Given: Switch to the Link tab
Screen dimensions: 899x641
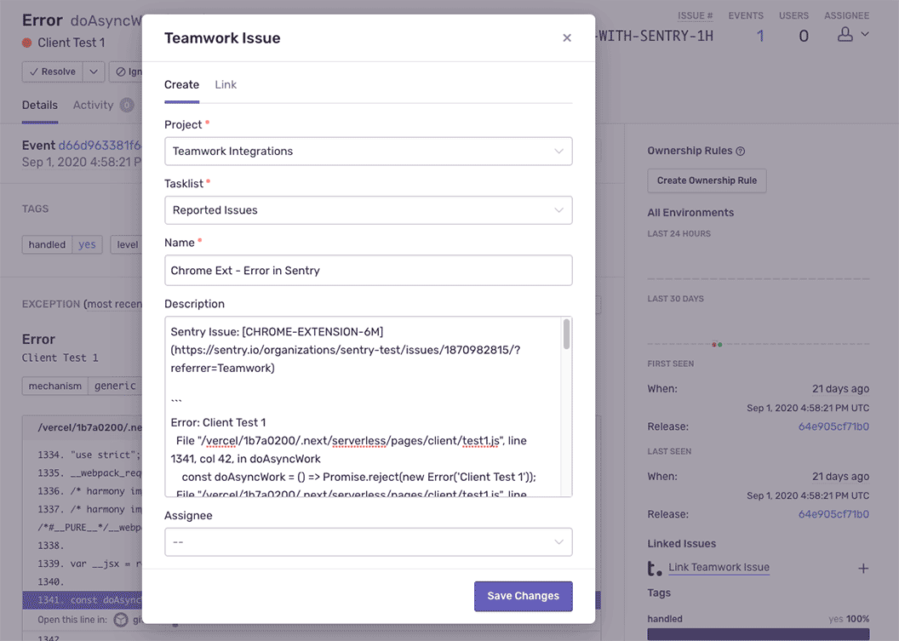Looking at the screenshot, I should point(226,85).
